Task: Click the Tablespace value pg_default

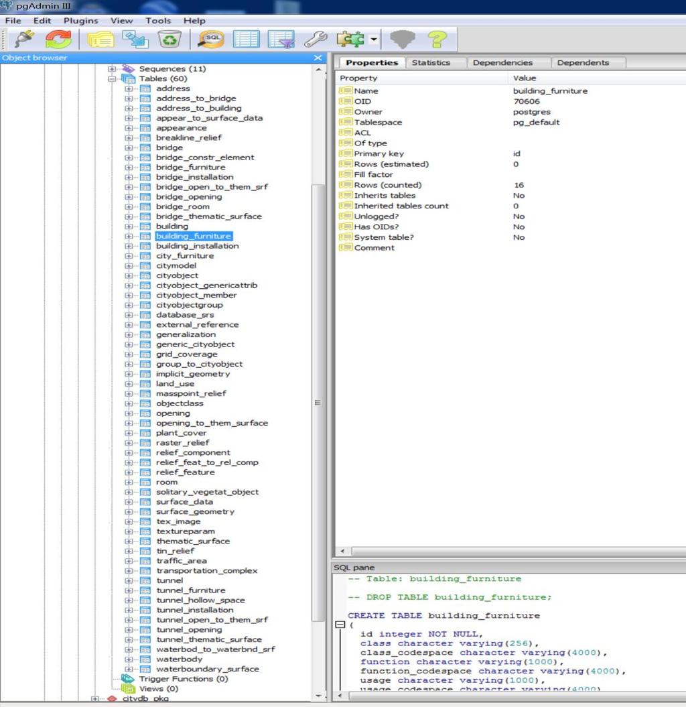Action: pyautogui.click(x=536, y=122)
